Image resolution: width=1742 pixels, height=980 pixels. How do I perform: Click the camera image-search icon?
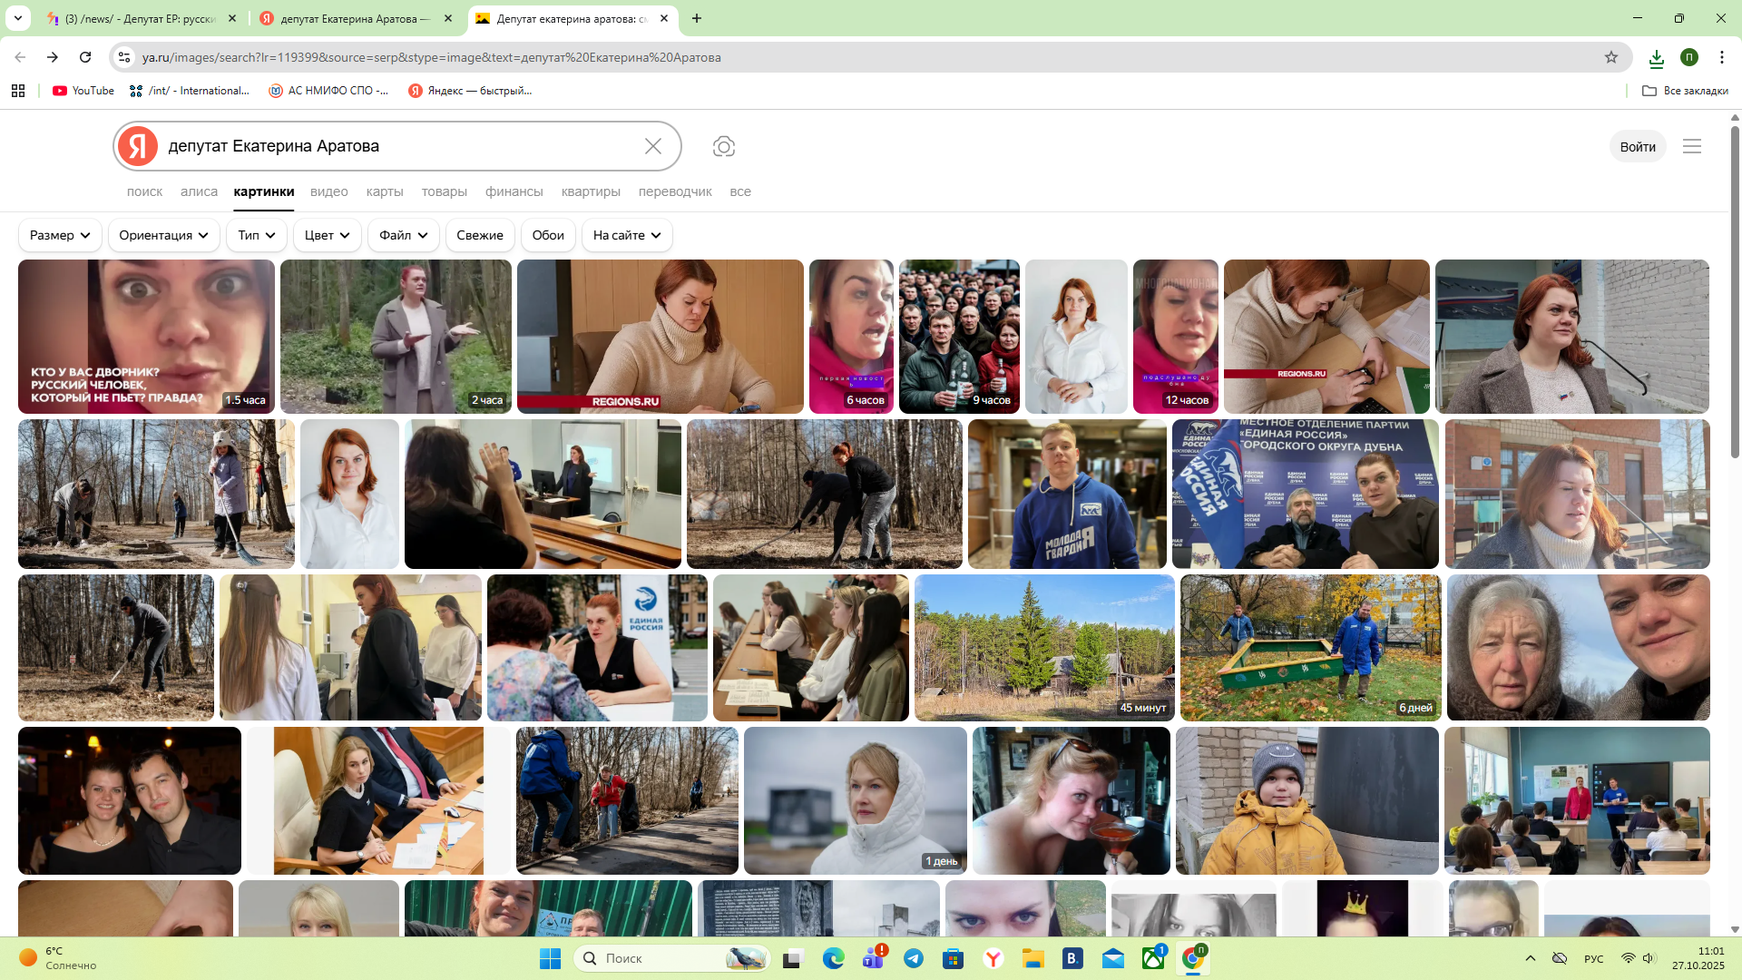723,146
